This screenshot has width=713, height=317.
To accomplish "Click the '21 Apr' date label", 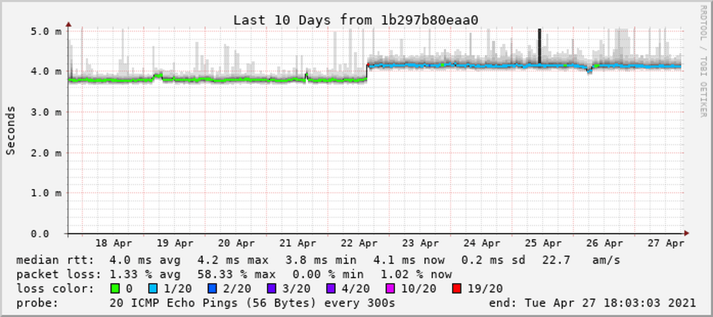I will click(298, 243).
